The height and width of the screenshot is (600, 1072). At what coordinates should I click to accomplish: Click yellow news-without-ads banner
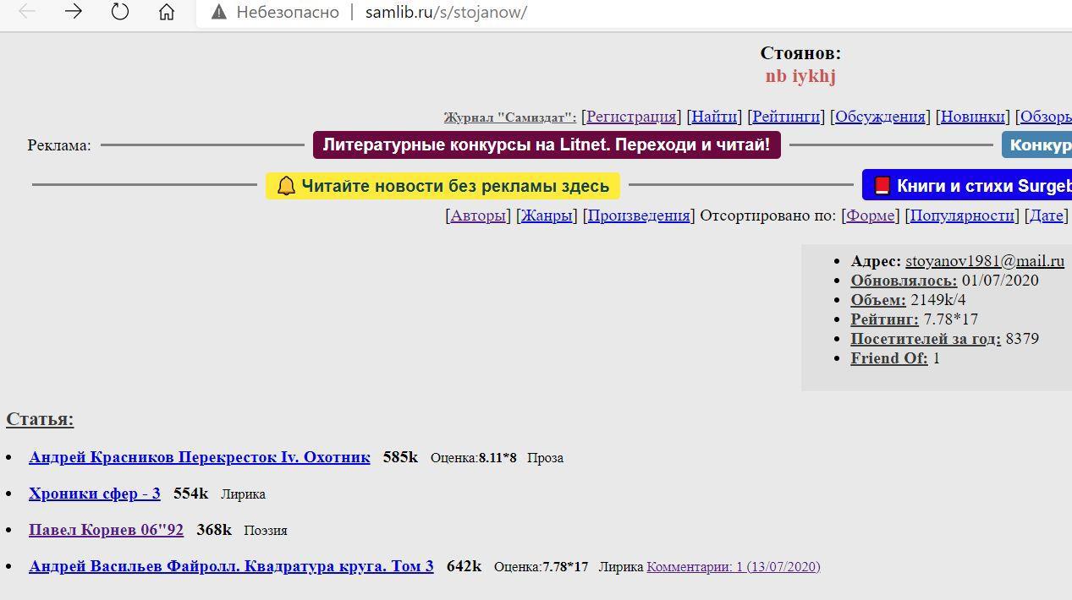coord(443,186)
